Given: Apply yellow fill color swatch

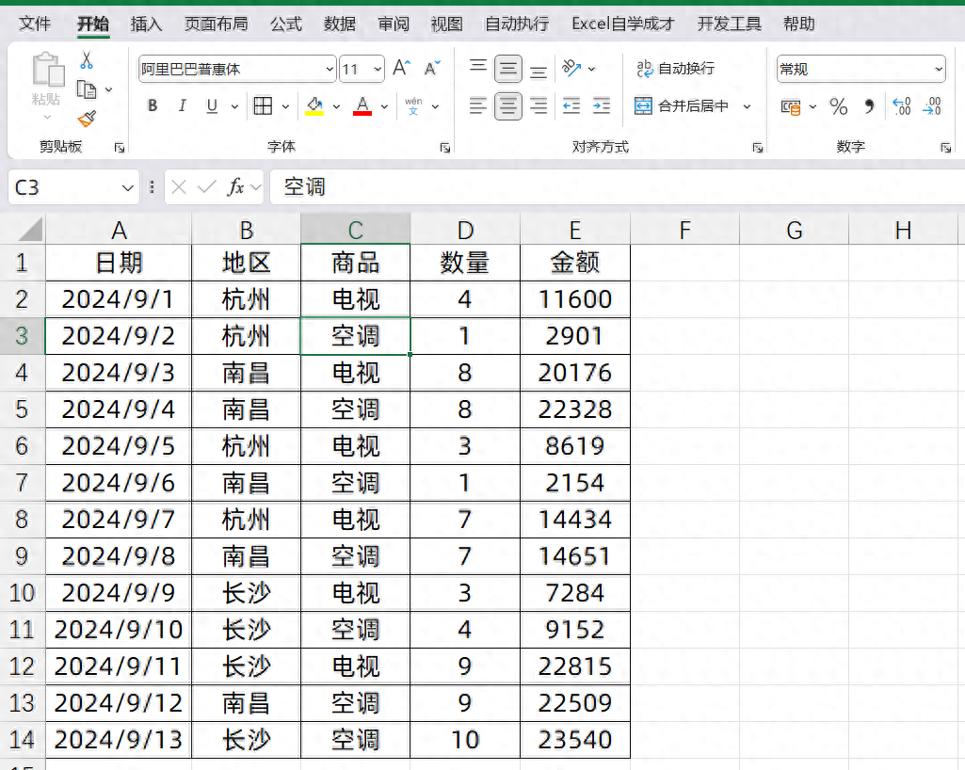Looking at the screenshot, I should click(314, 105).
